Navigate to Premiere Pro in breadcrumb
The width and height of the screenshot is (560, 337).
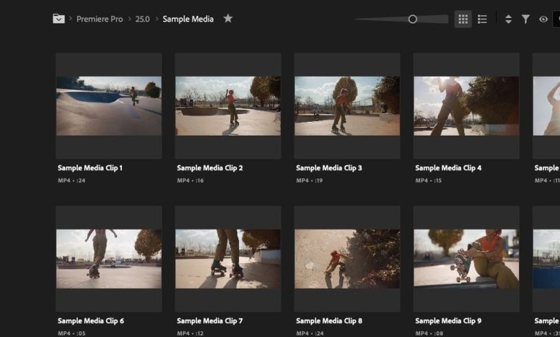pos(100,19)
